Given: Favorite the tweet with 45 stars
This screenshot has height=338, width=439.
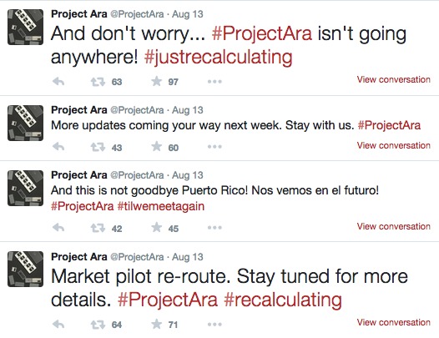Looking at the screenshot, I should pos(157,227).
